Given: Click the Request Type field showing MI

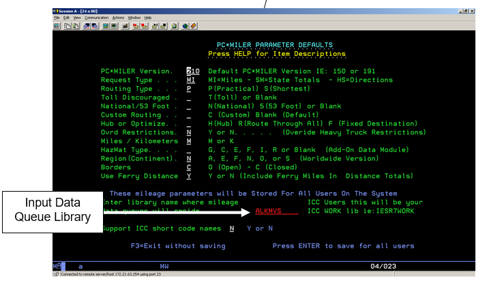Looking at the screenshot, I should [x=191, y=80].
